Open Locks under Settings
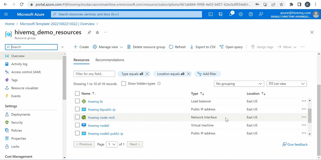Screen dimensions: 321x160 pos(15,146)
